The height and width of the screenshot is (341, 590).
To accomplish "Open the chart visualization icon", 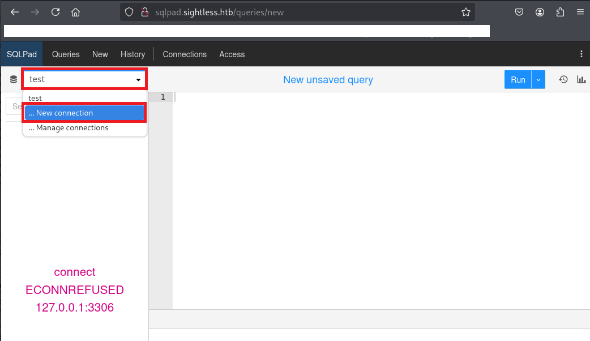I will tap(581, 80).
